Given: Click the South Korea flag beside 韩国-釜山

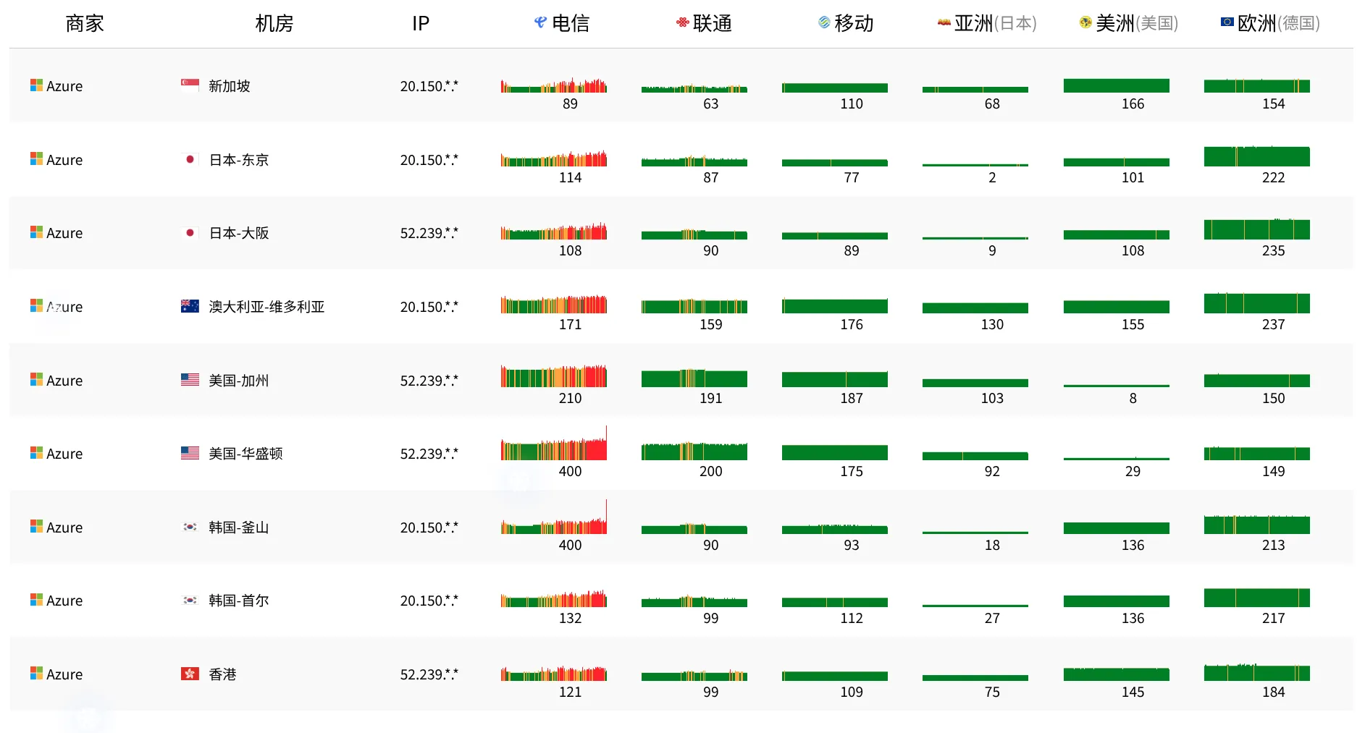Looking at the screenshot, I should (x=190, y=527).
